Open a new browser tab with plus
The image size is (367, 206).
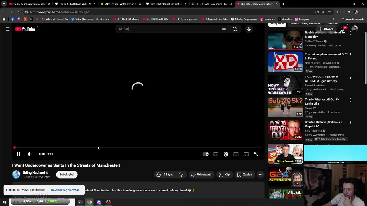coord(283,4)
